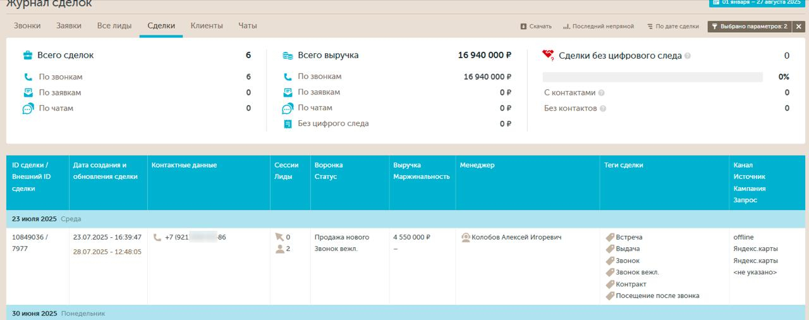The height and width of the screenshot is (320, 809).
Task: Click the cursor sessions icon in deal row
Action: 279,237
